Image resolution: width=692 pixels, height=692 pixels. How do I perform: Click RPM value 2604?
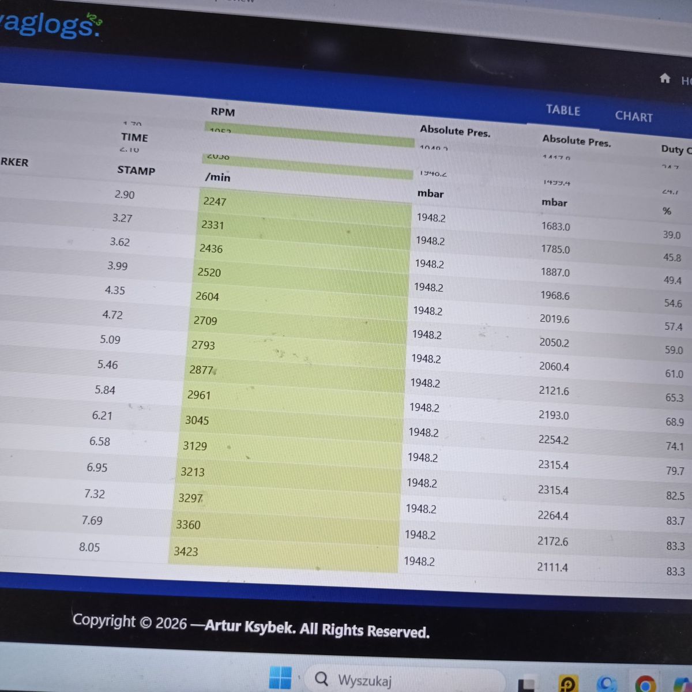(x=207, y=296)
